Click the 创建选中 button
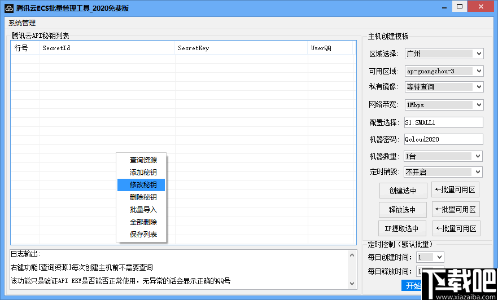The height and width of the screenshot is (300, 498). pyautogui.click(x=403, y=191)
